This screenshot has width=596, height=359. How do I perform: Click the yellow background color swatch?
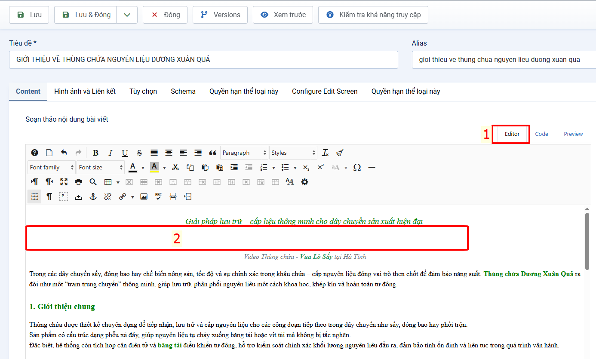(154, 168)
